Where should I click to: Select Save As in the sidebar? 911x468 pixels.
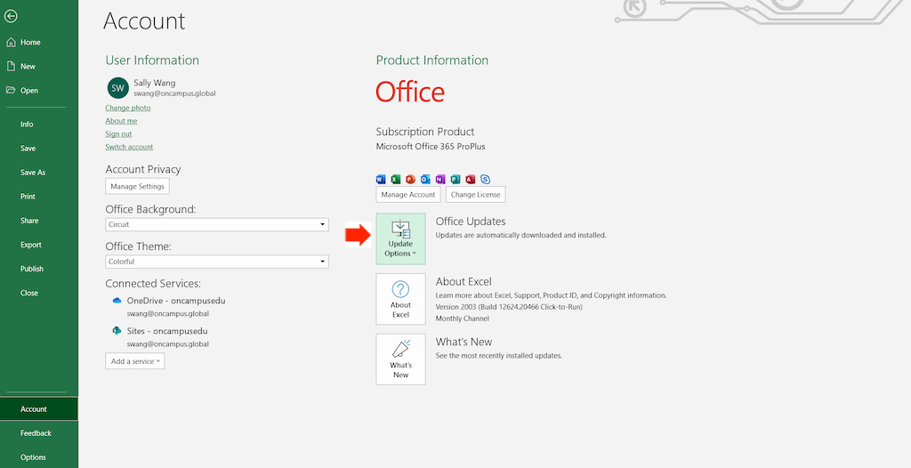pos(33,172)
